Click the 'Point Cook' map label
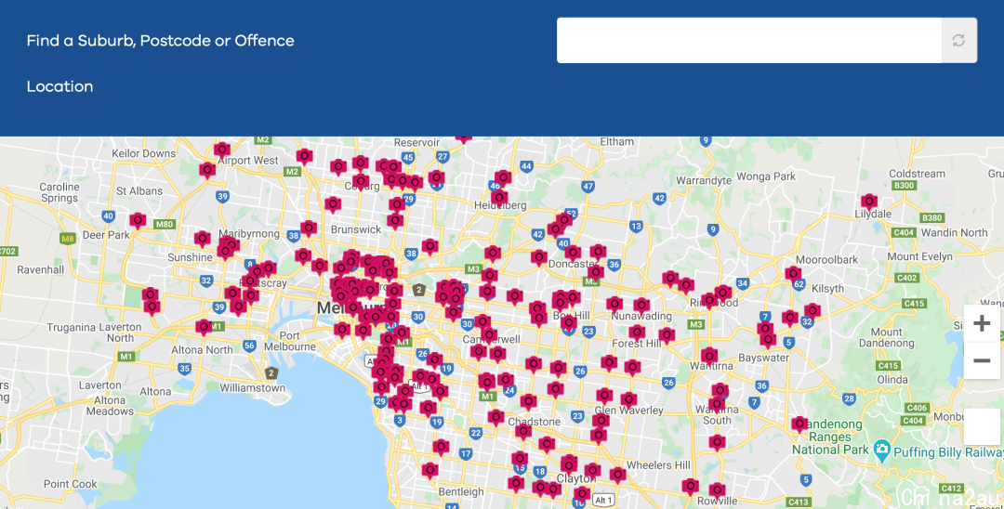The width and height of the screenshot is (1004, 509). 71,483
